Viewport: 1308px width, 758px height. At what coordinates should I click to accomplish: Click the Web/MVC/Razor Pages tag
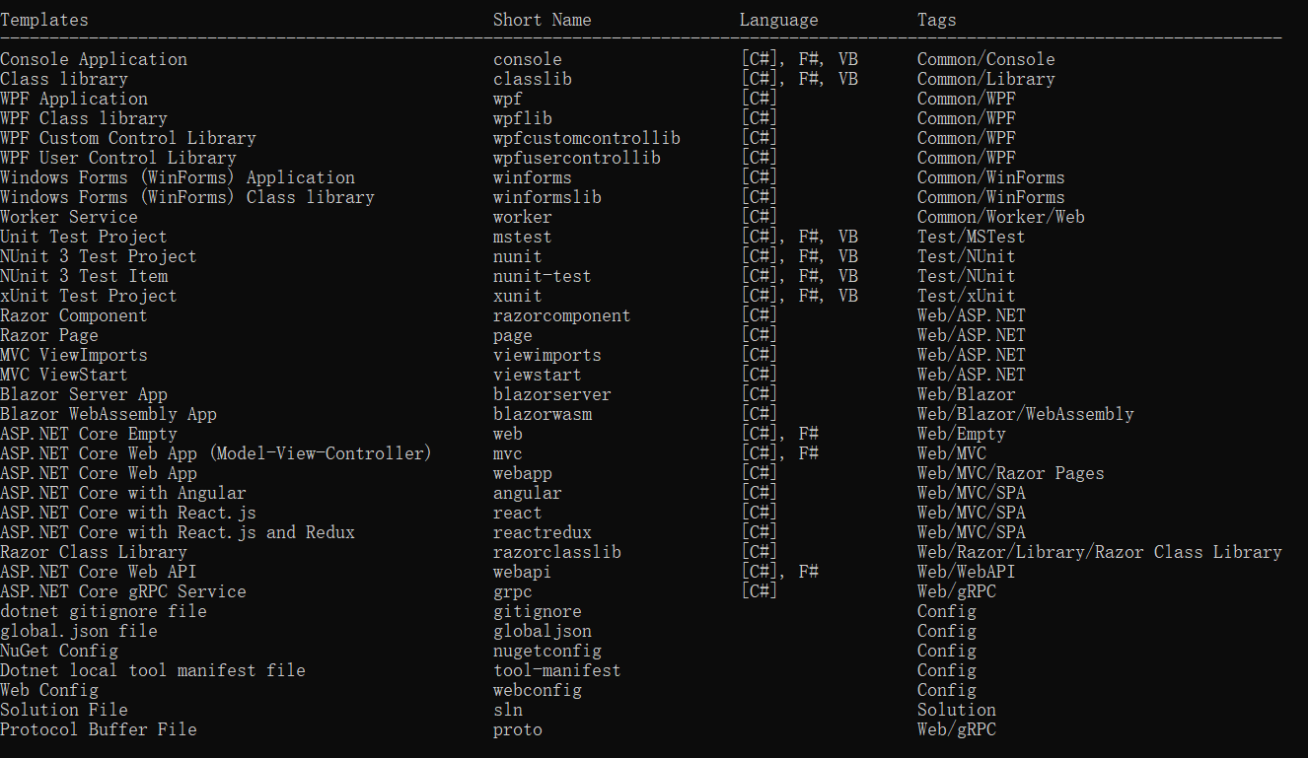(1010, 473)
